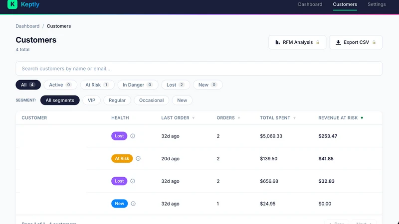Click the RFM Analysis button

[x=297, y=42]
